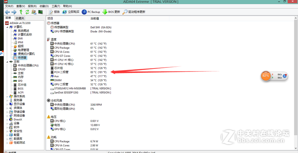Open the 工具(T) menu
The height and width of the screenshot is (153, 298).
click(56, 6)
